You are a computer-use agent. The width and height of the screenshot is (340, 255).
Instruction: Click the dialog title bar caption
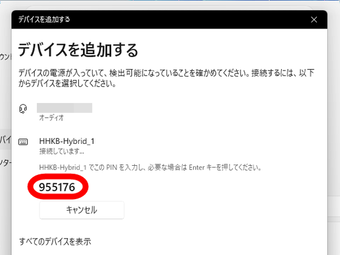(x=44, y=19)
